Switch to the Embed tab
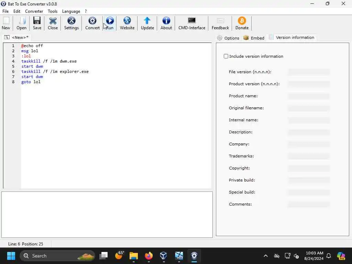Screen dimensions: 352x264 click(x=254, y=38)
